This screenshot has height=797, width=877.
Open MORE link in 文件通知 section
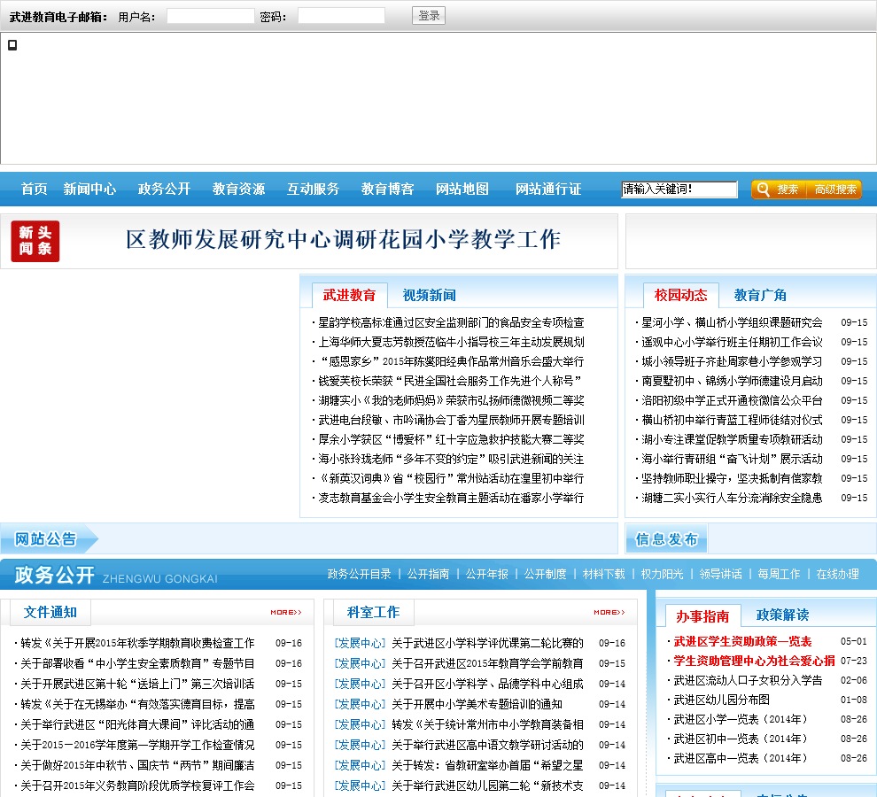[286, 613]
